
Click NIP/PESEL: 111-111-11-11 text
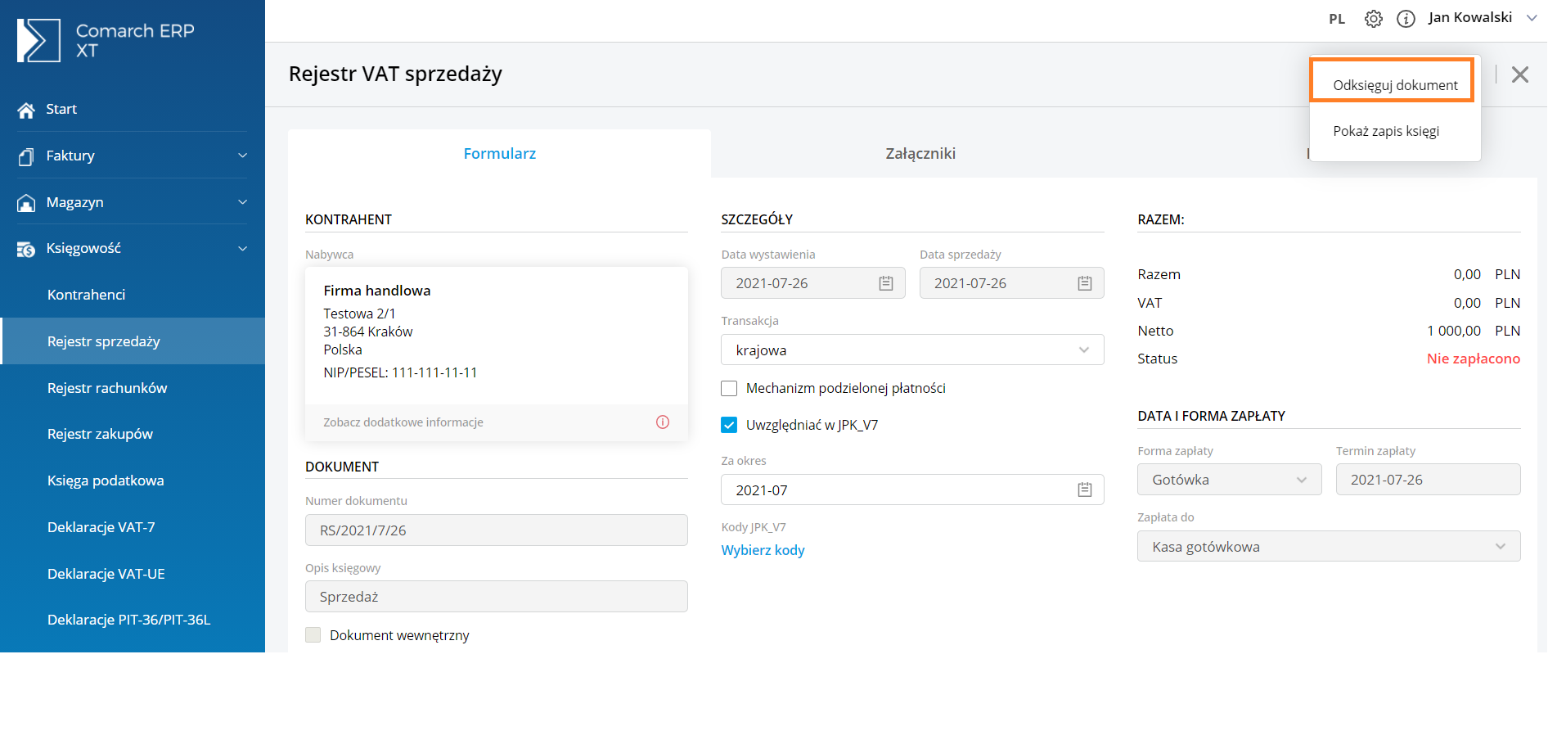pos(400,372)
